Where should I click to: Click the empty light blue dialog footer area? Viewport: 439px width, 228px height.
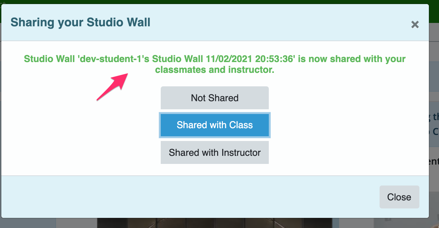pos(189,197)
